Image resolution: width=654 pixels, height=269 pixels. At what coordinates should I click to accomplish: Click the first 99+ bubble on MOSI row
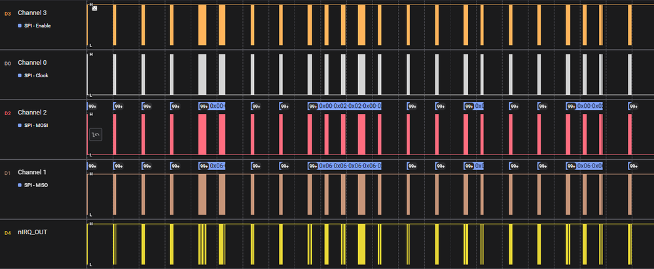92,106
